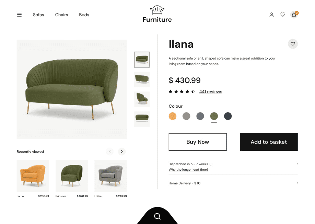Open the hamburger menu

point(19,15)
